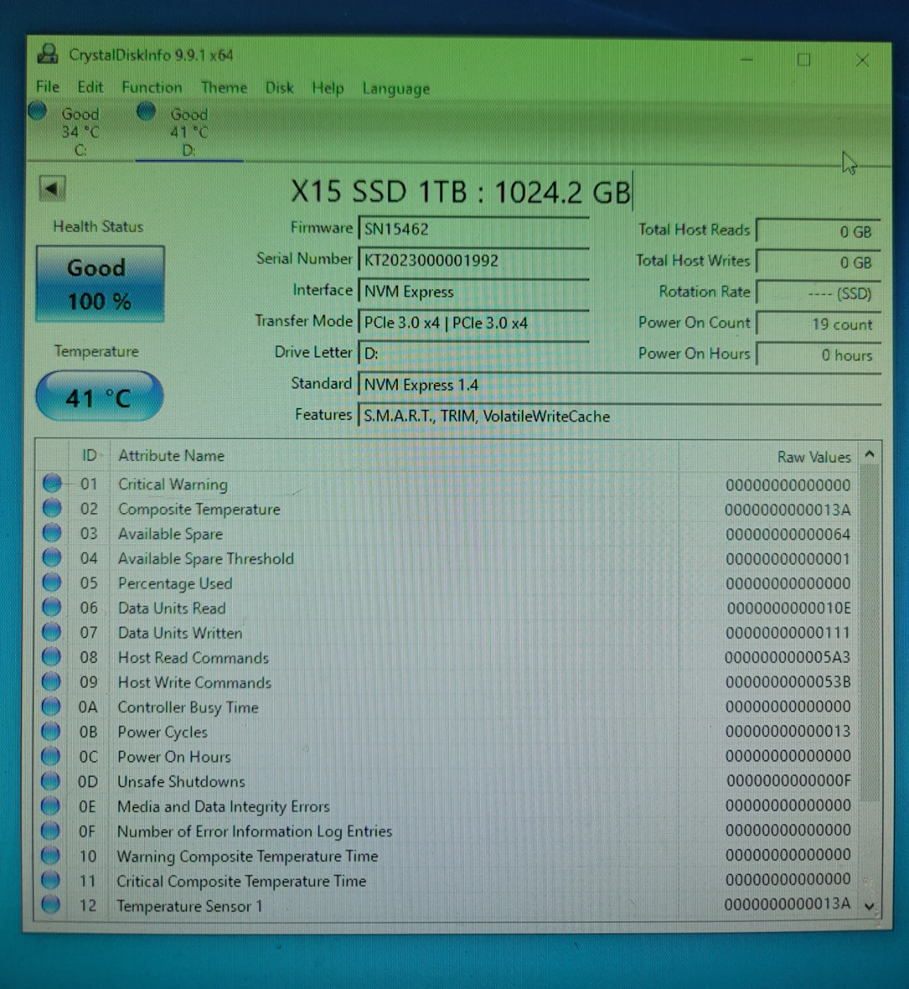This screenshot has height=989, width=909.
Task: Open the Function menu
Action: 152,87
